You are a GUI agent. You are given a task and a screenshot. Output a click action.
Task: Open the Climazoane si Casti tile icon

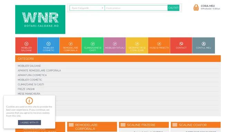click(x=93, y=44)
